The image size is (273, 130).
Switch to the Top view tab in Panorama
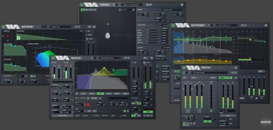(83, 10)
